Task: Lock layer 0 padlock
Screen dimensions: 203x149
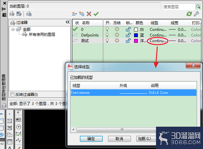Action: [x=128, y=29]
